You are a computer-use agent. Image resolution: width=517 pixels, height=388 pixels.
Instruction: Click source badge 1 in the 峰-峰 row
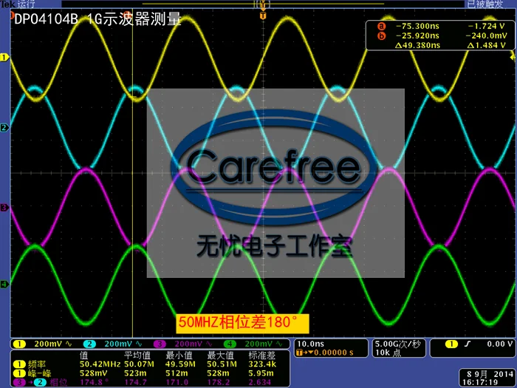19,373
